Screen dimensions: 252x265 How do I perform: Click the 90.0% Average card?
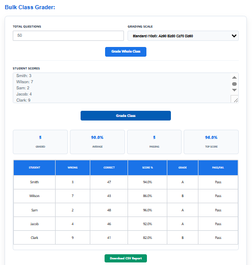tap(97, 142)
